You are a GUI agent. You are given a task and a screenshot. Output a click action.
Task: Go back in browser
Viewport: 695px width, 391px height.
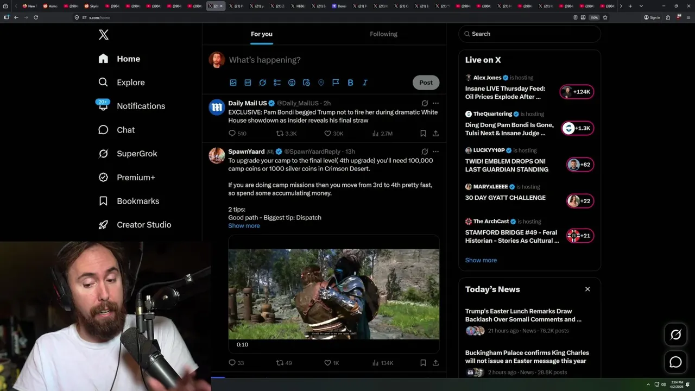click(x=16, y=17)
